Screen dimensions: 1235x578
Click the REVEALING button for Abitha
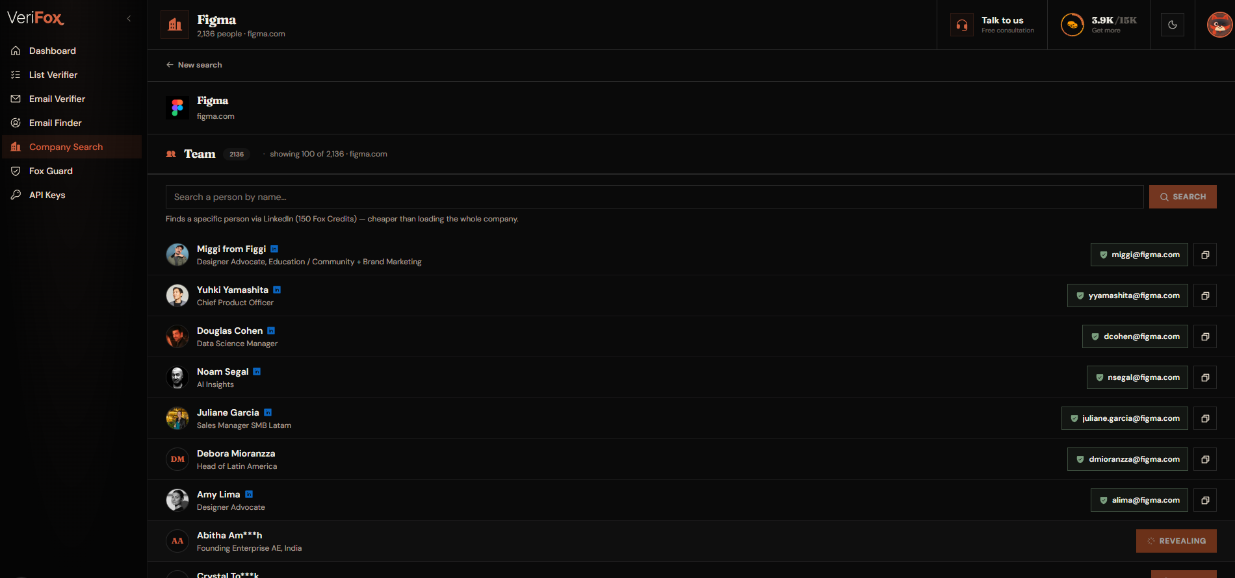click(x=1176, y=541)
